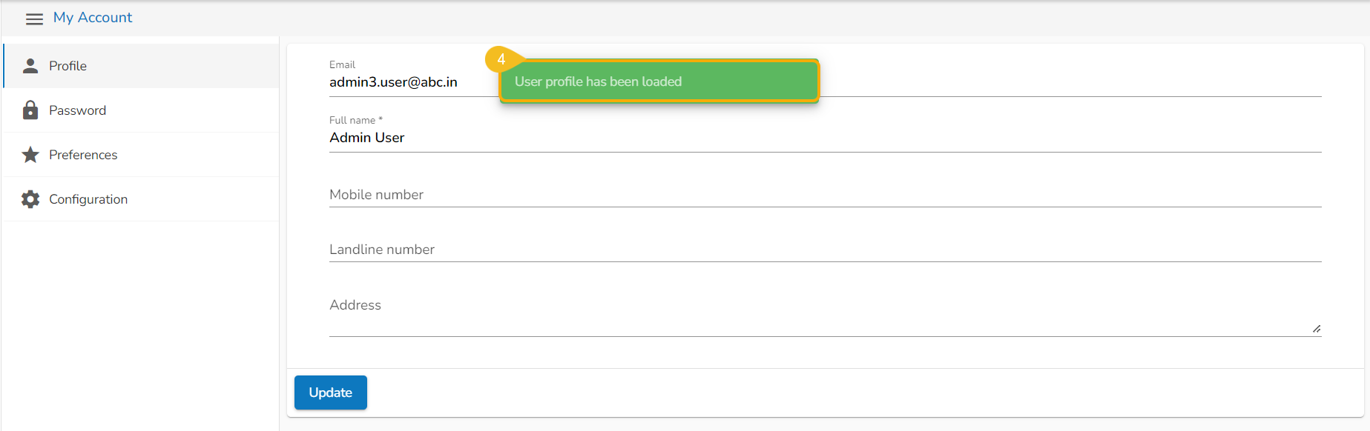Click the Password lock icon
Viewport: 1370px width, 431px height.
30,110
